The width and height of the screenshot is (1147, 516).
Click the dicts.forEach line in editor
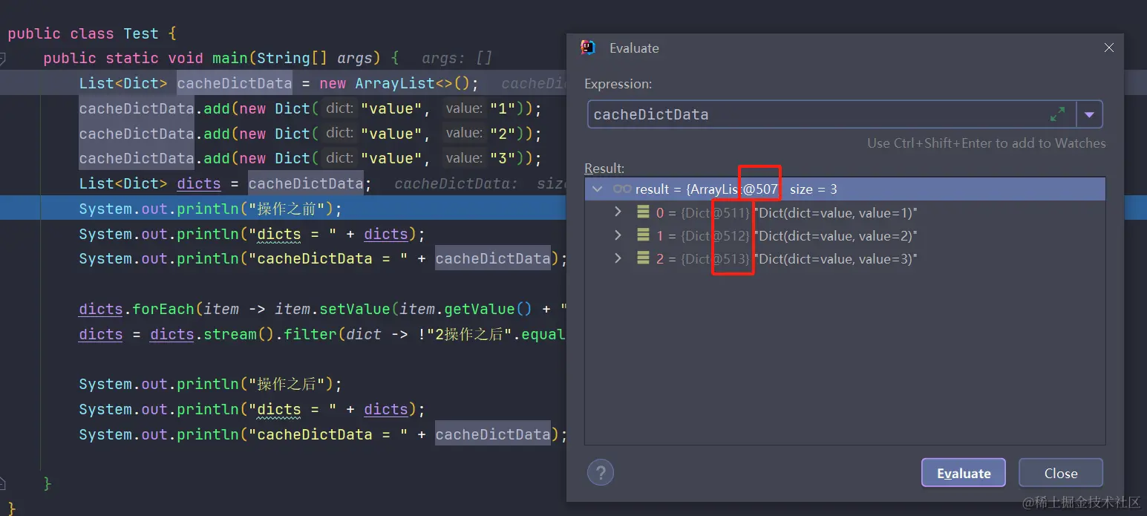click(323, 309)
